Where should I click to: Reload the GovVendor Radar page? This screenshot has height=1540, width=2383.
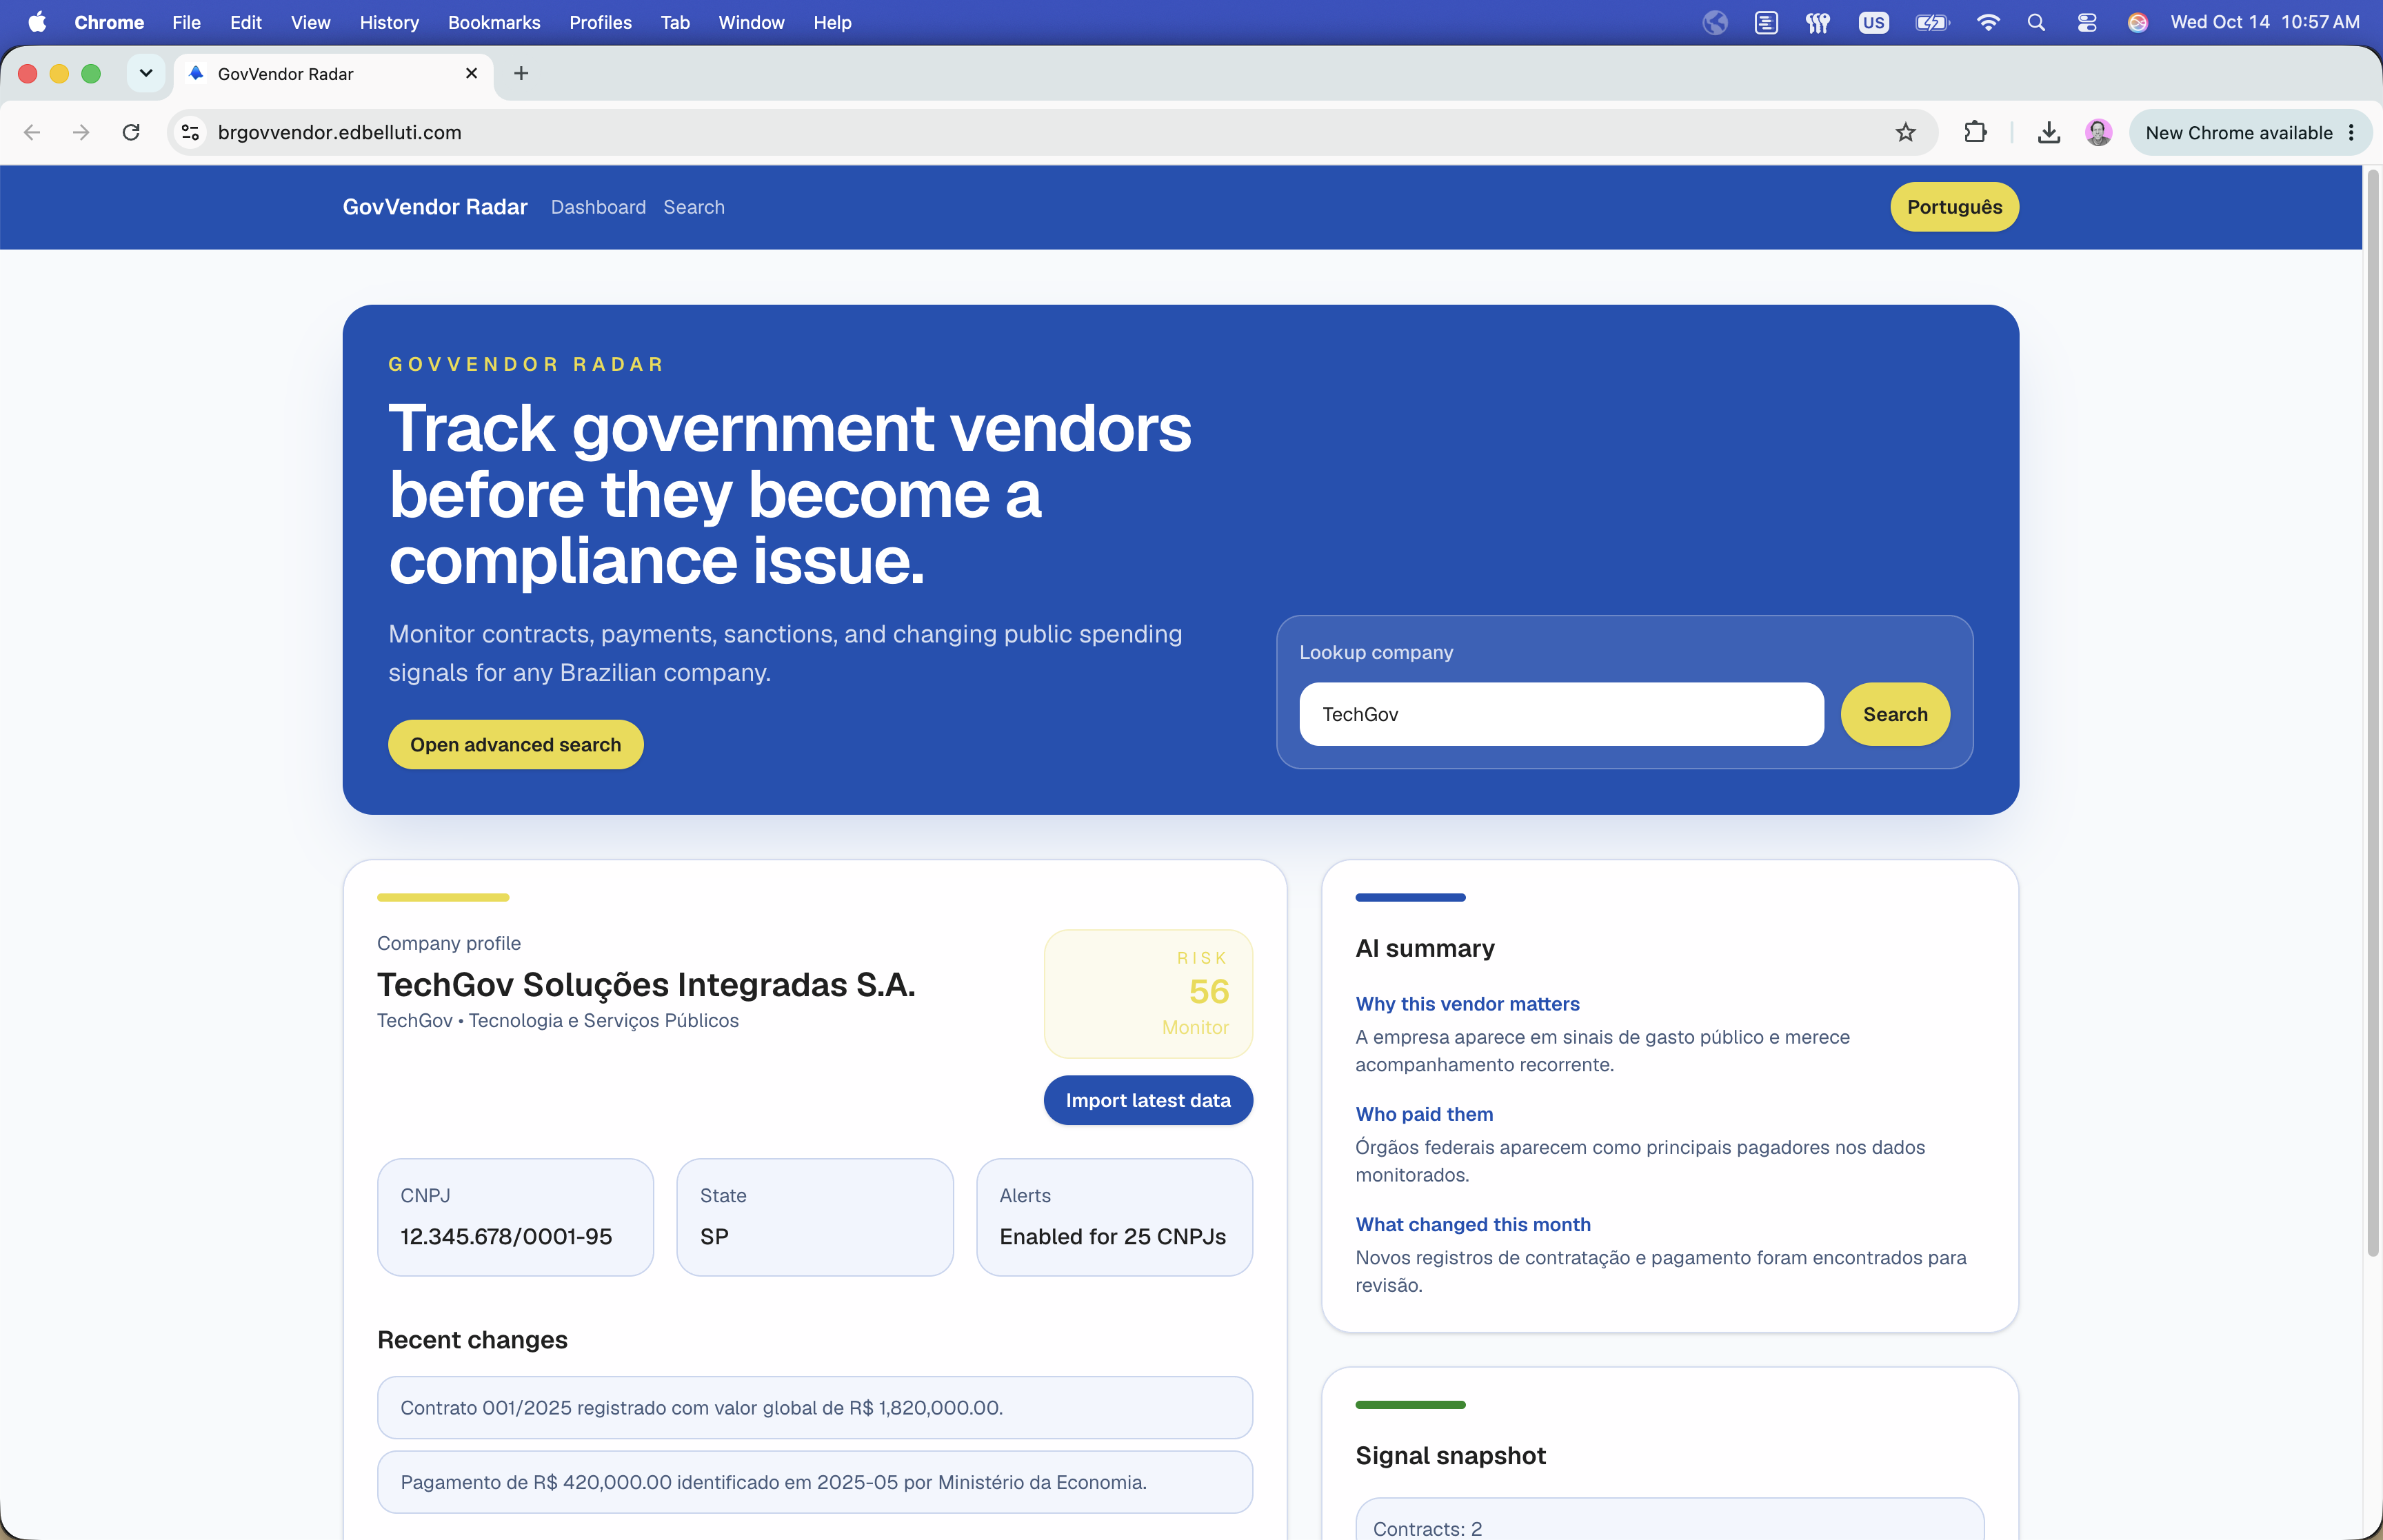click(x=131, y=132)
